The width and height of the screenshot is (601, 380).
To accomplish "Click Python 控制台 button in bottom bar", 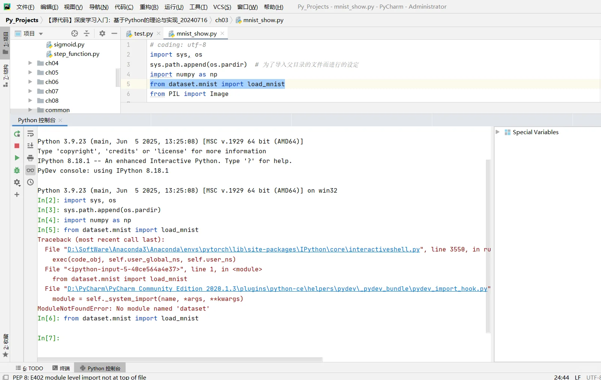I will 100,368.
